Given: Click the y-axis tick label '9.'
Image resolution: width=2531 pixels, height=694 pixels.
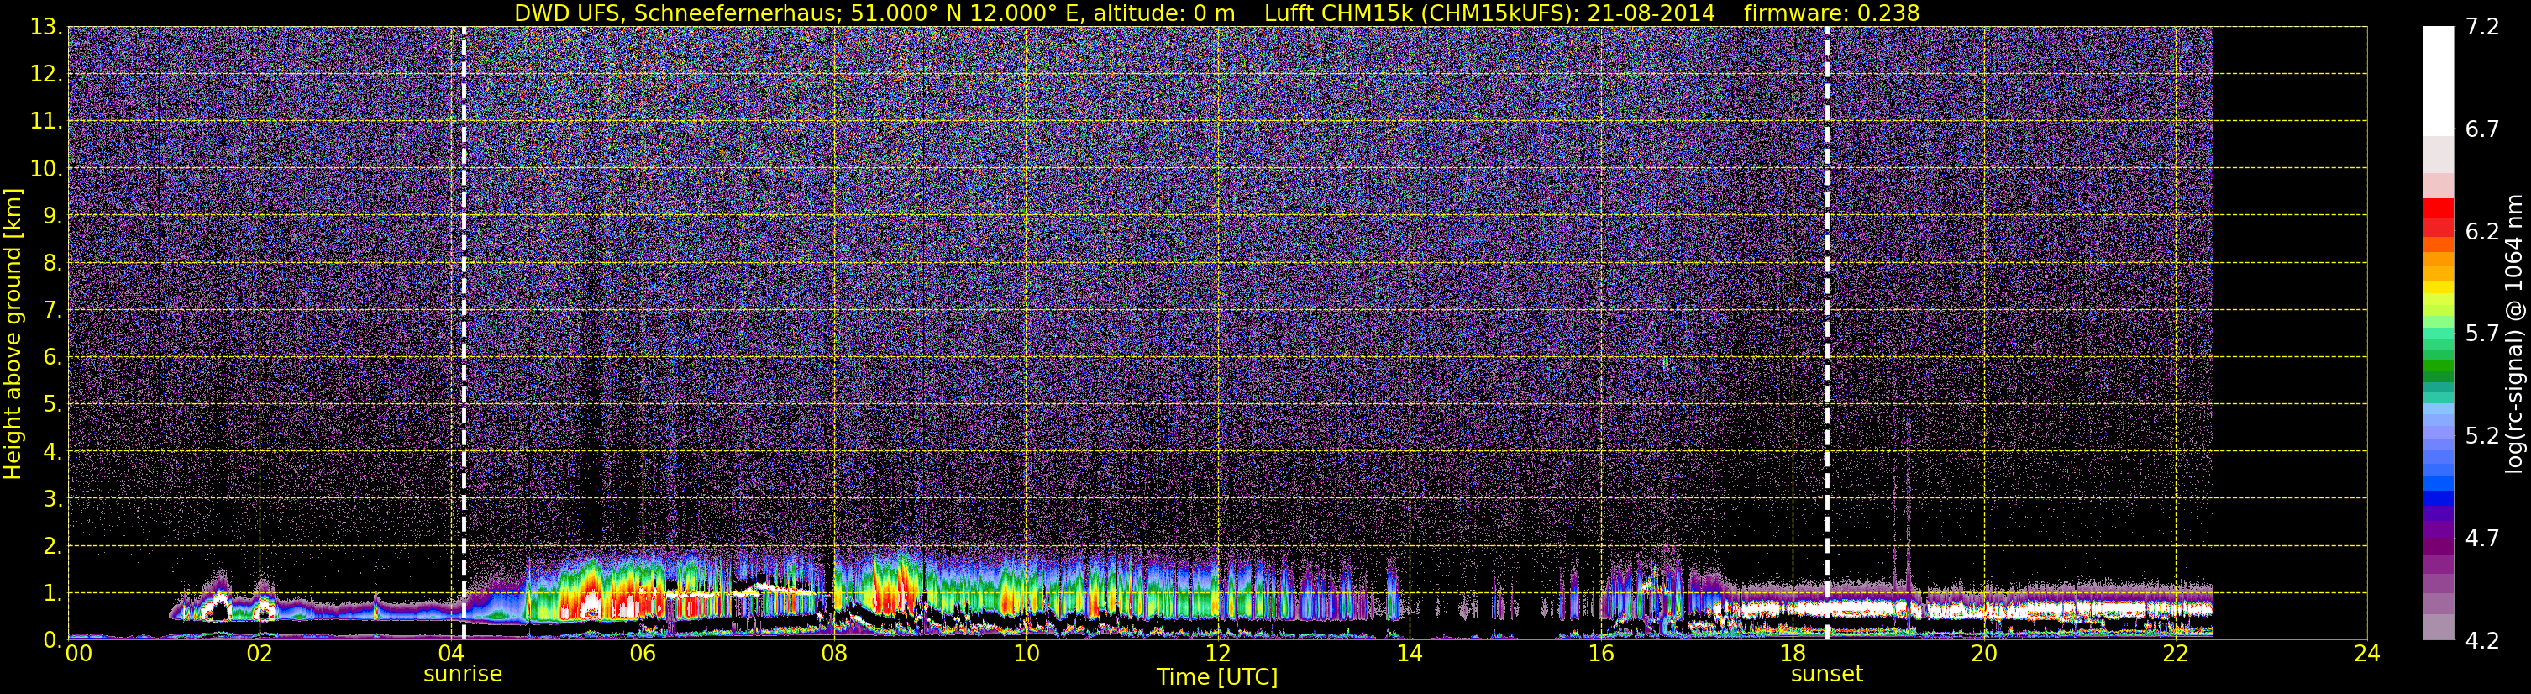Looking at the screenshot, I should (52, 216).
